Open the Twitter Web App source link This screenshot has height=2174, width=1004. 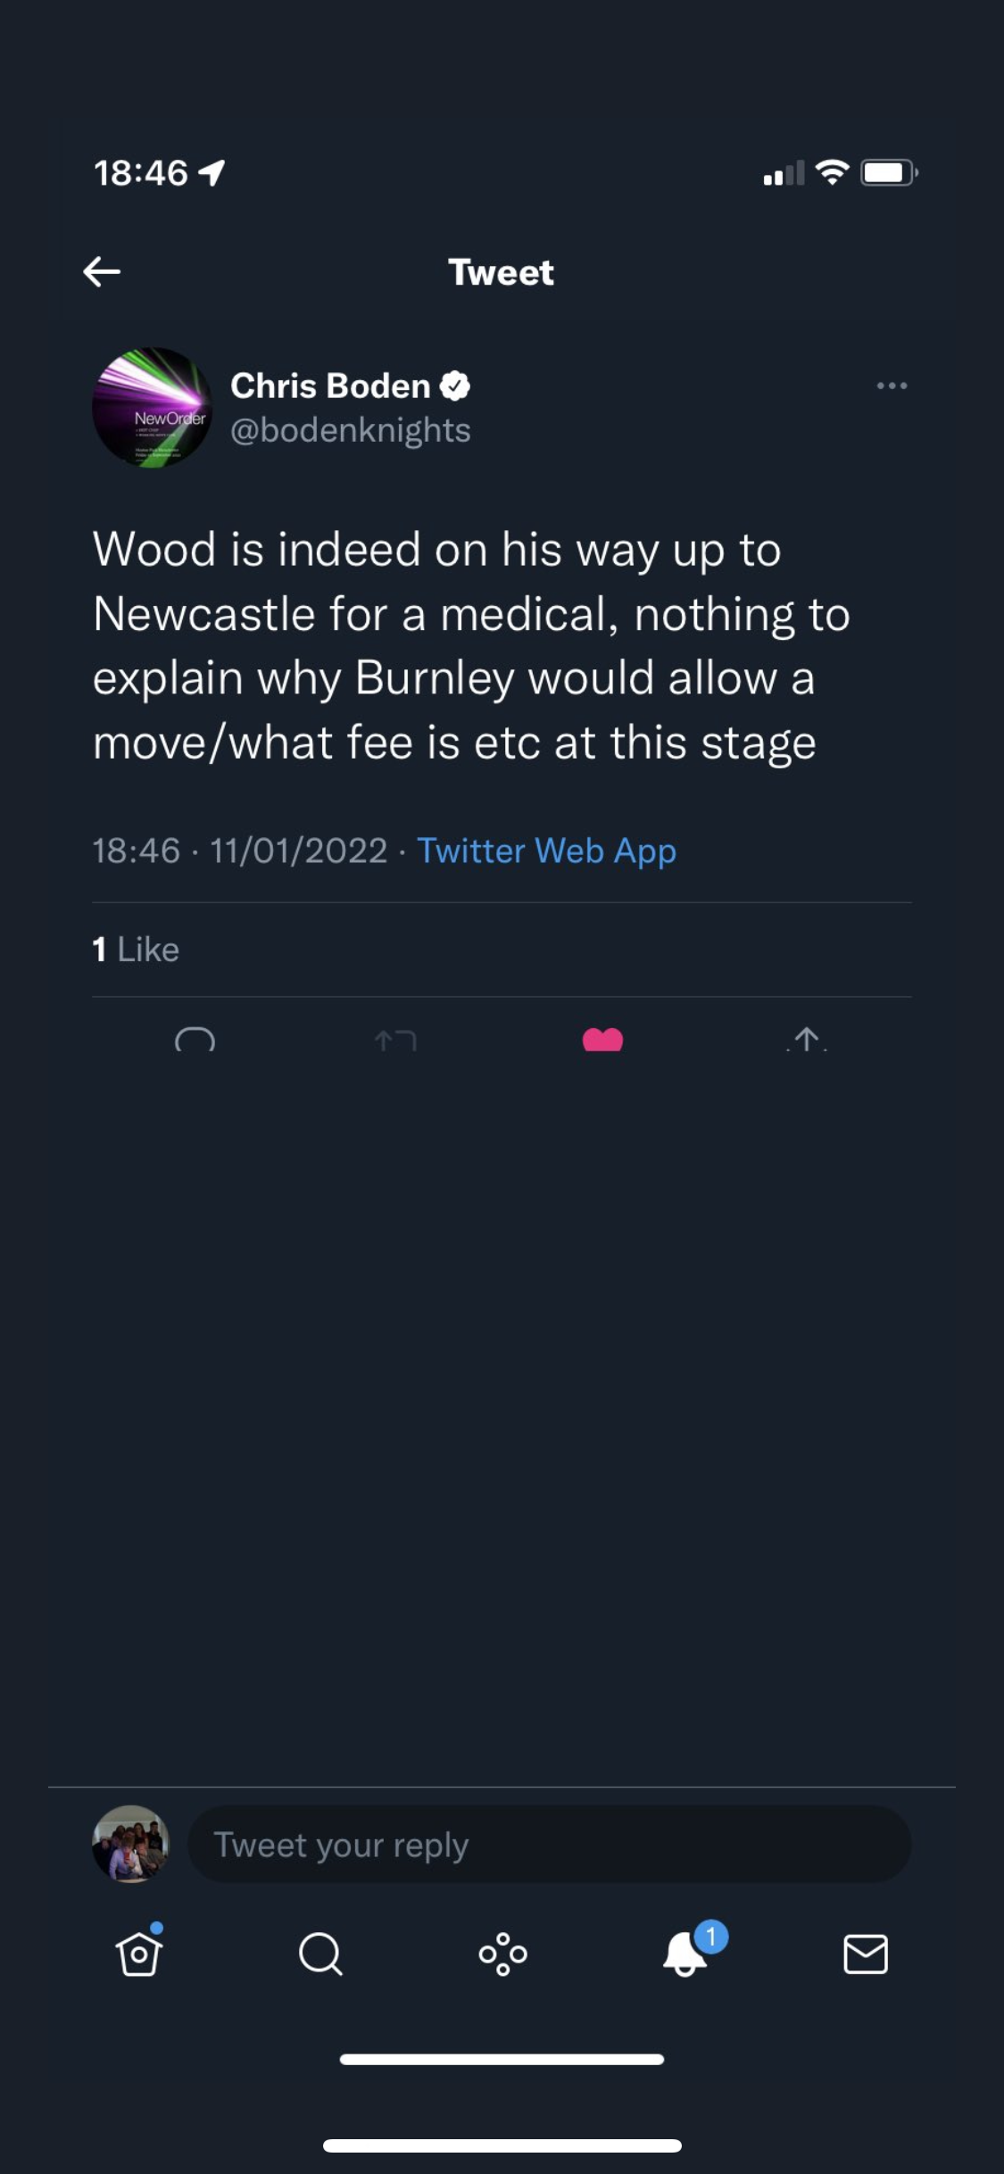coord(546,851)
